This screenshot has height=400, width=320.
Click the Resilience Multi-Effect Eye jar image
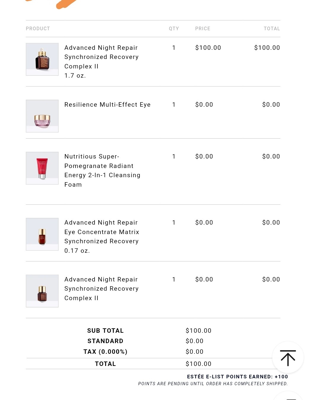(42, 116)
